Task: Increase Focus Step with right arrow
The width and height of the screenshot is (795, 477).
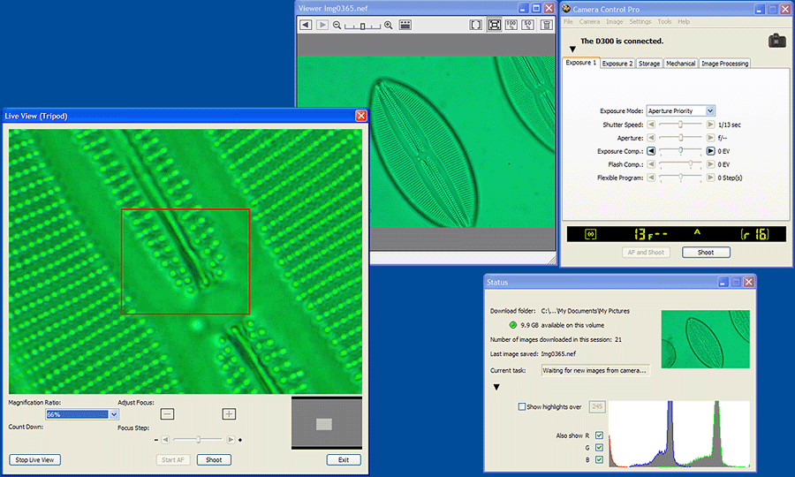Action: pos(231,440)
